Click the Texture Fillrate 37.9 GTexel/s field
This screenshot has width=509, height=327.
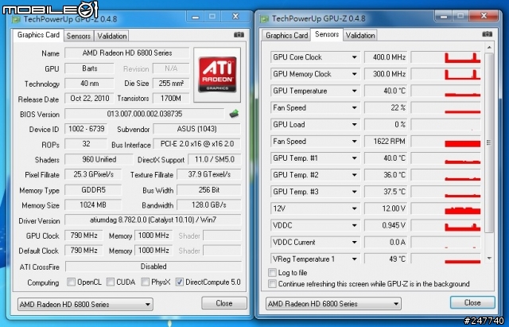pos(208,175)
